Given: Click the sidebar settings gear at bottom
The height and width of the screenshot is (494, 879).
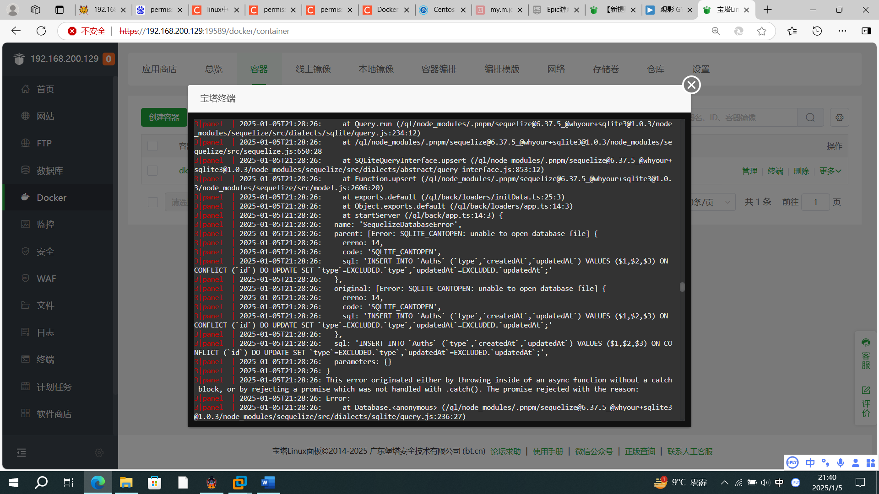Looking at the screenshot, I should [99, 453].
